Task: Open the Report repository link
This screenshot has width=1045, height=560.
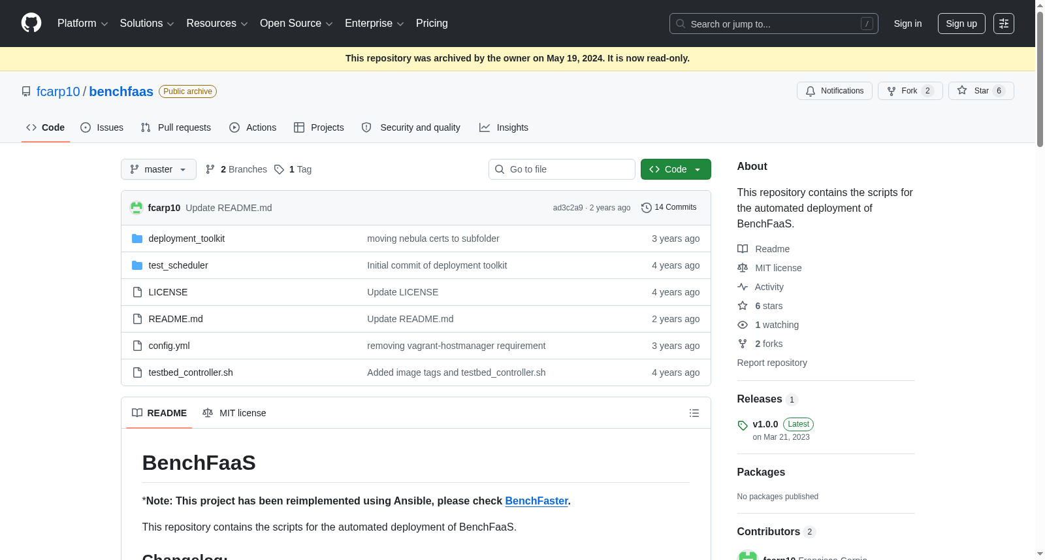Action: (772, 363)
